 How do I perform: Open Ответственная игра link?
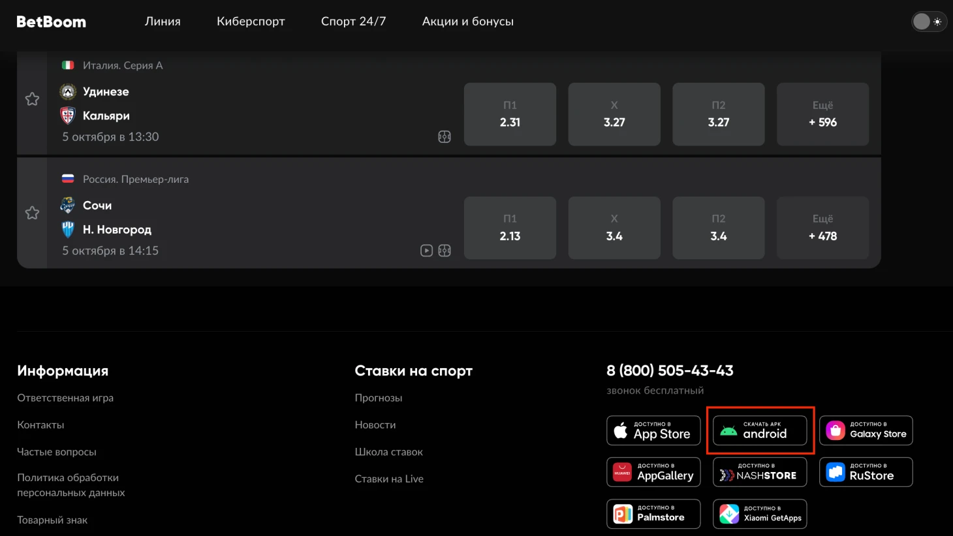point(65,398)
